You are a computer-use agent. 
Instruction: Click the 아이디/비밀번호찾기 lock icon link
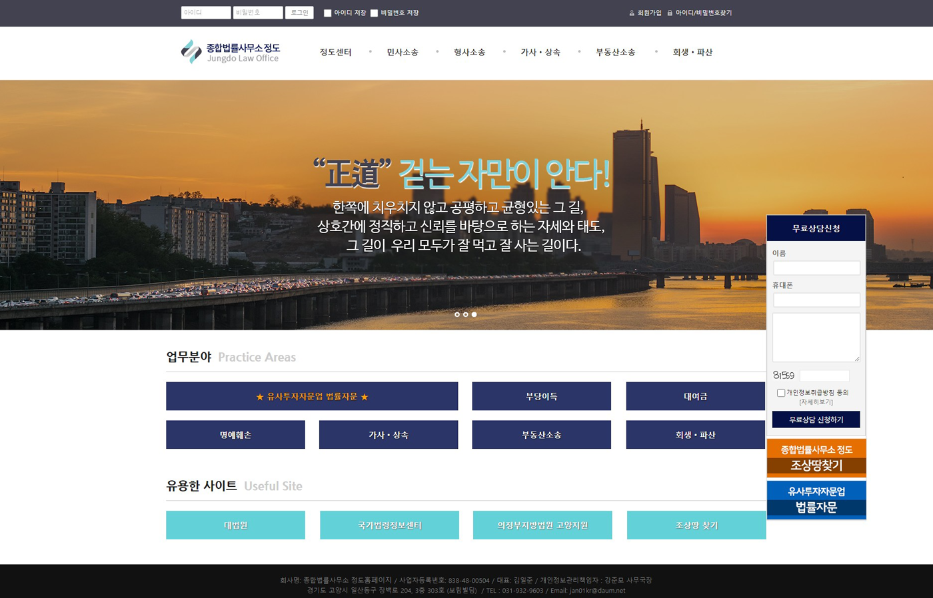tap(699, 13)
